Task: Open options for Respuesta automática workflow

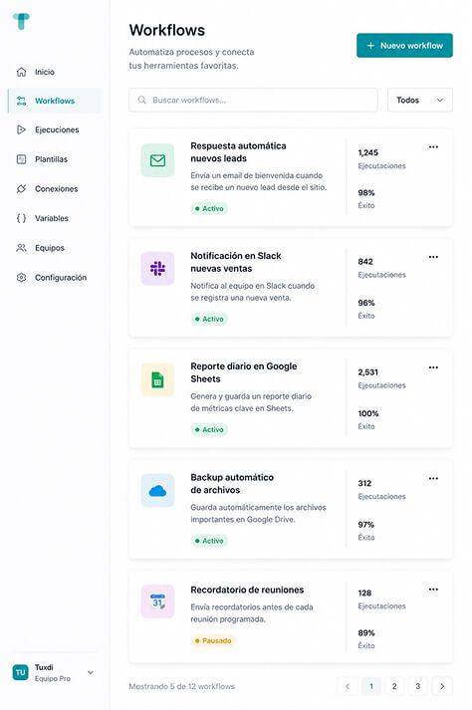Action: click(433, 146)
